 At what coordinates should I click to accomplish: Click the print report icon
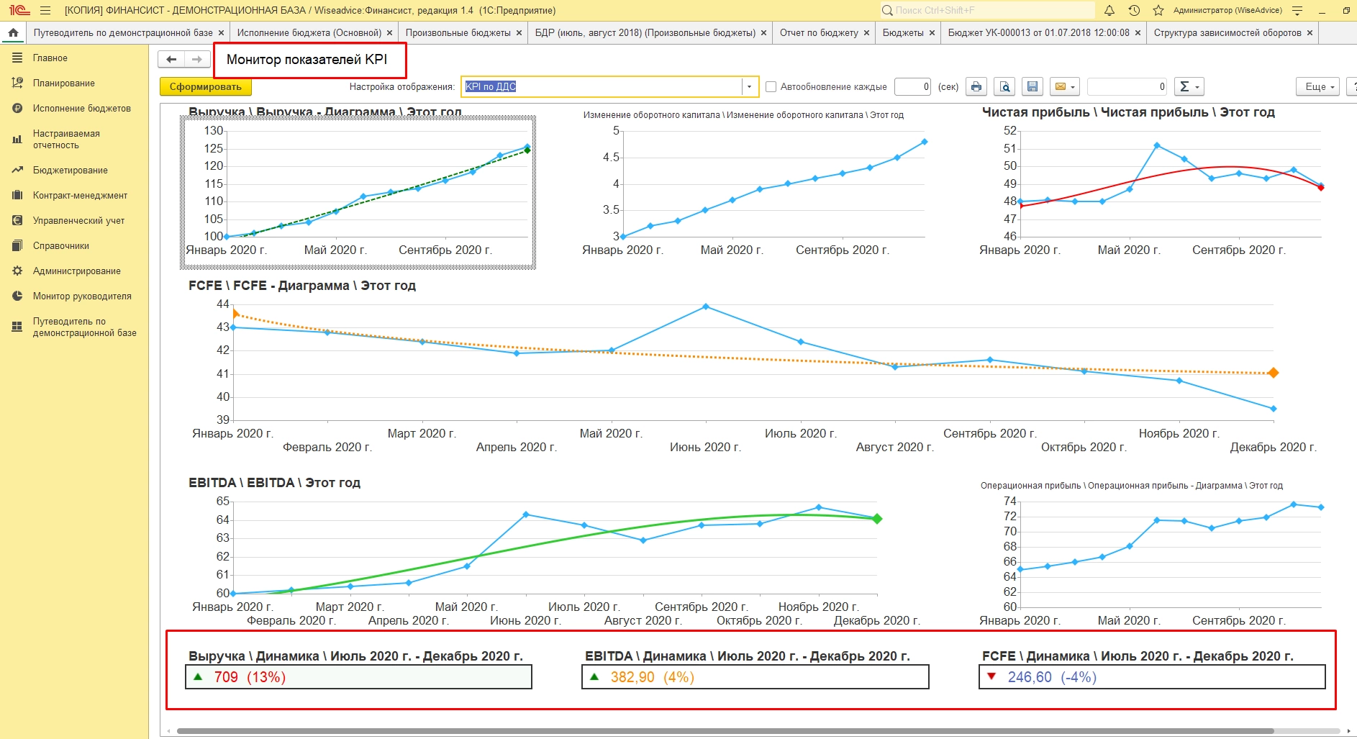(976, 87)
